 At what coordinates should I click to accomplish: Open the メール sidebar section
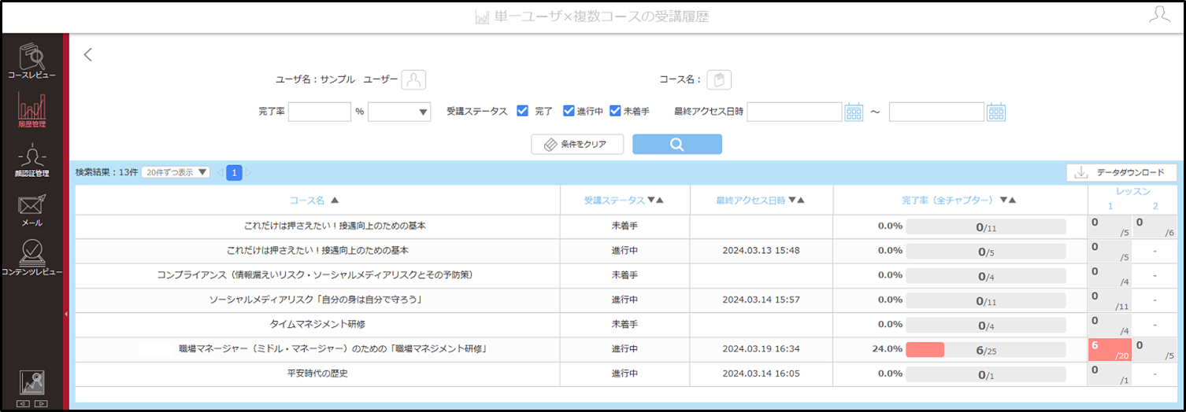pos(32,210)
